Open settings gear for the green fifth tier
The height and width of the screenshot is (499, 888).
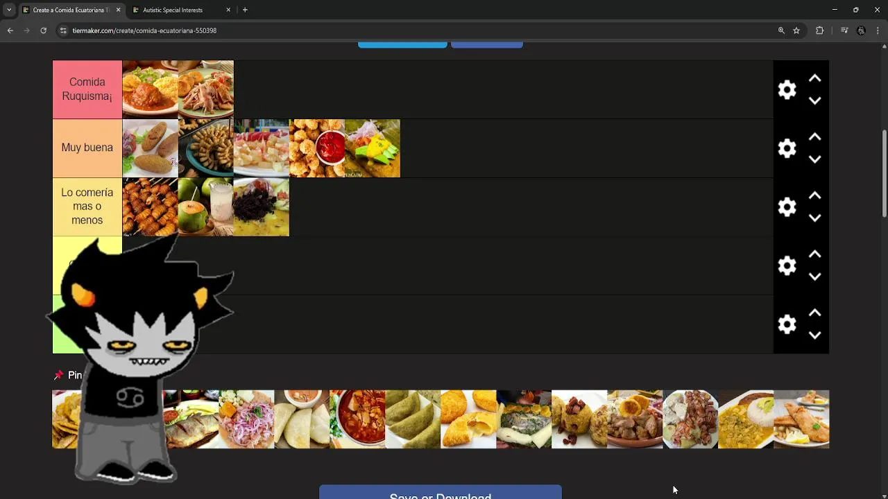pos(787,324)
